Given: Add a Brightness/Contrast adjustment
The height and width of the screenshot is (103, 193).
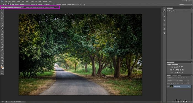Looking at the screenshot, I should tap(172, 67).
